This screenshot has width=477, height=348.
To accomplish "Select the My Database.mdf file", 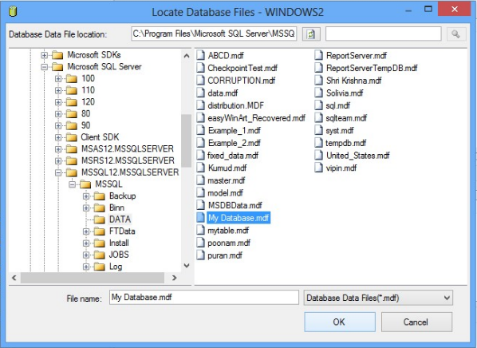I will click(238, 218).
